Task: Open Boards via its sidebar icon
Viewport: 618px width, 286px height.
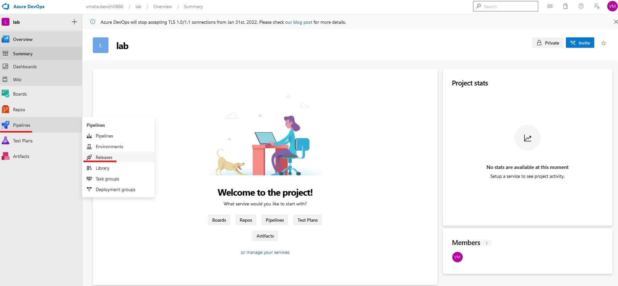Action: 6,94
